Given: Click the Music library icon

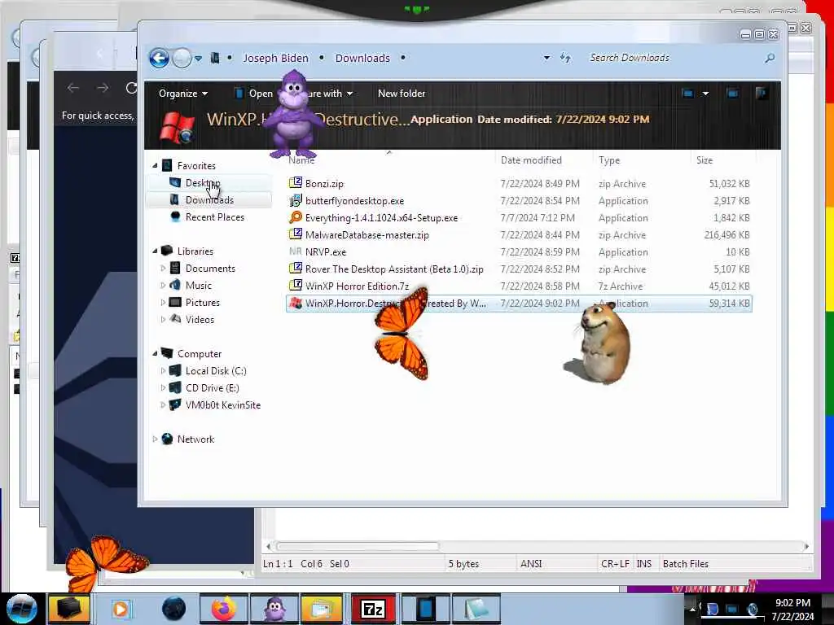Looking at the screenshot, I should 175,286.
